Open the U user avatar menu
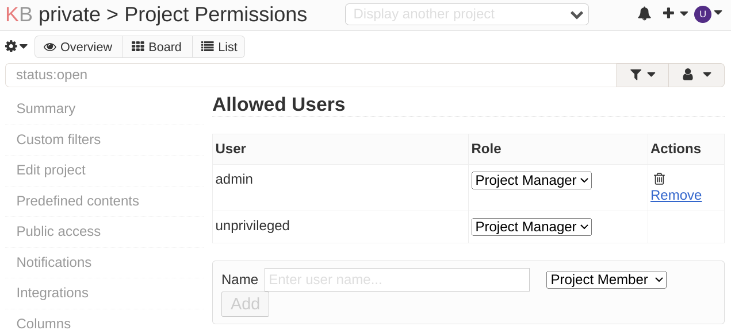This screenshot has width=731, height=334. (x=702, y=14)
